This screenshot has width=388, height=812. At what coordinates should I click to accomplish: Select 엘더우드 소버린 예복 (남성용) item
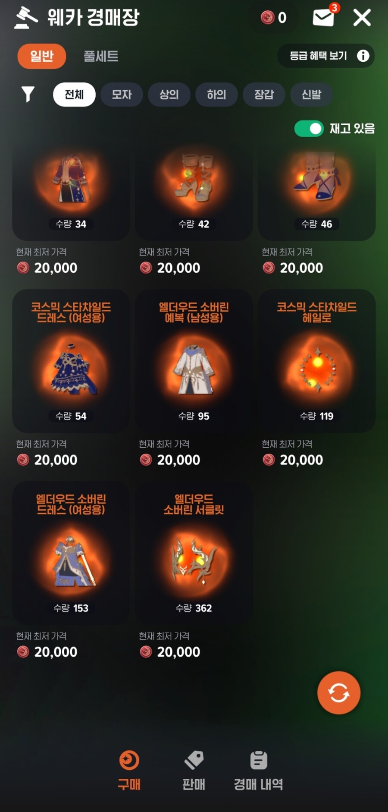pyautogui.click(x=194, y=361)
